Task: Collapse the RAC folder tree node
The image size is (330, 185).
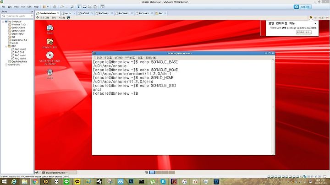Action: 6,46
